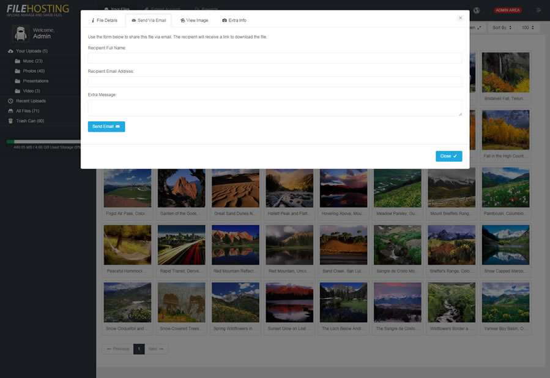Open the Photos (40) folder
This screenshot has width=550, height=378.
(34, 71)
